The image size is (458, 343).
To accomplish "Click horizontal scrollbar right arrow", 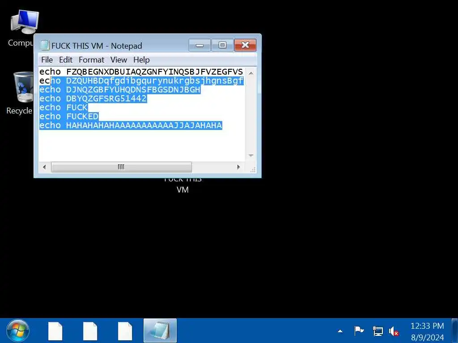I will coord(238,167).
